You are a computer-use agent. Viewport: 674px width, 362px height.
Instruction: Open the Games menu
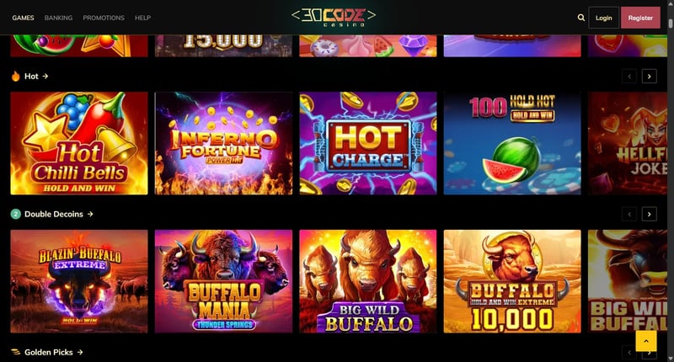[24, 18]
